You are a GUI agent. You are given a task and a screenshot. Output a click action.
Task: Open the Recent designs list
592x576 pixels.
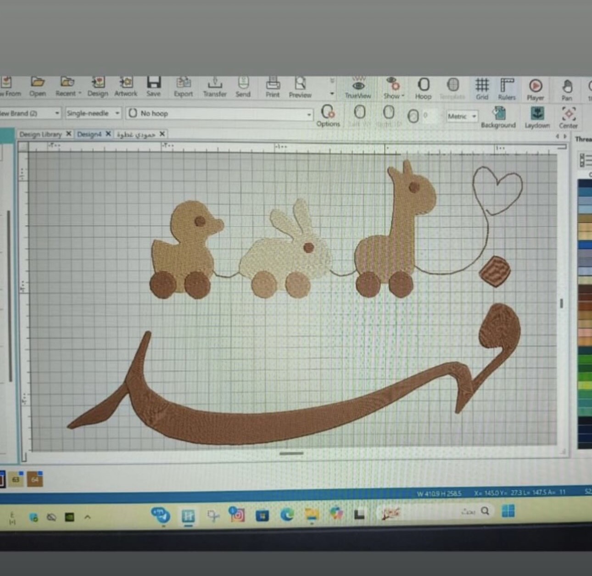[68, 87]
